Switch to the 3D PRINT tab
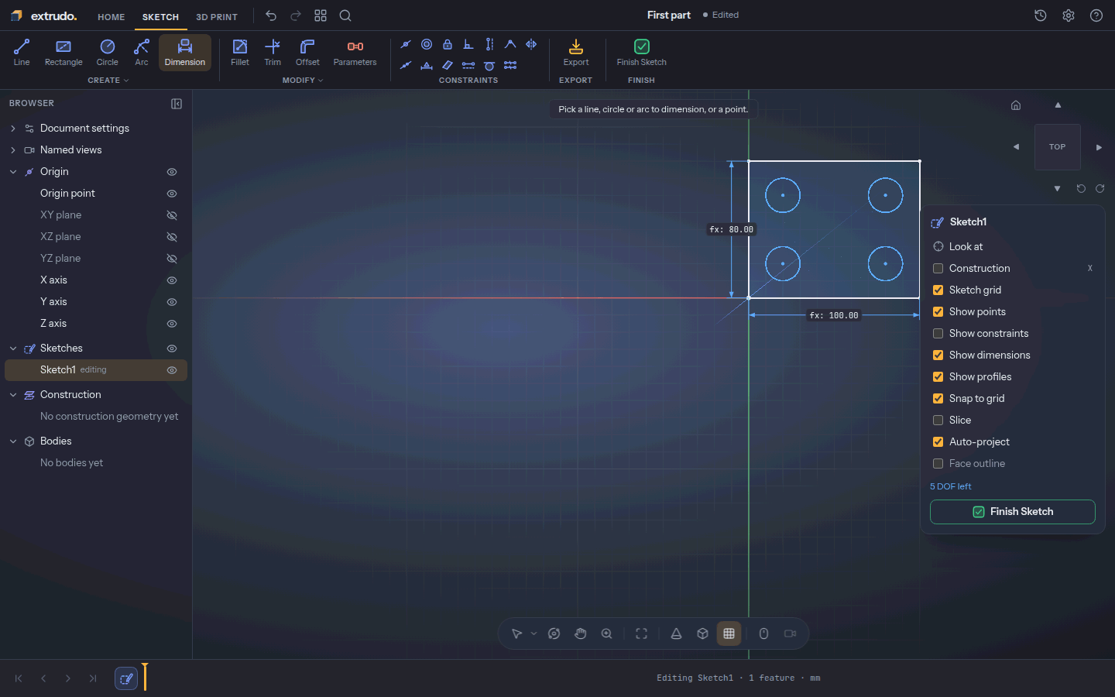Image resolution: width=1115 pixels, height=697 pixels. (217, 17)
